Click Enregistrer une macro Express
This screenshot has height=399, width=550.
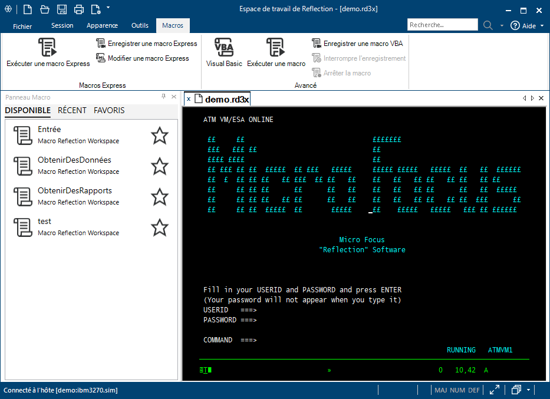click(x=147, y=44)
